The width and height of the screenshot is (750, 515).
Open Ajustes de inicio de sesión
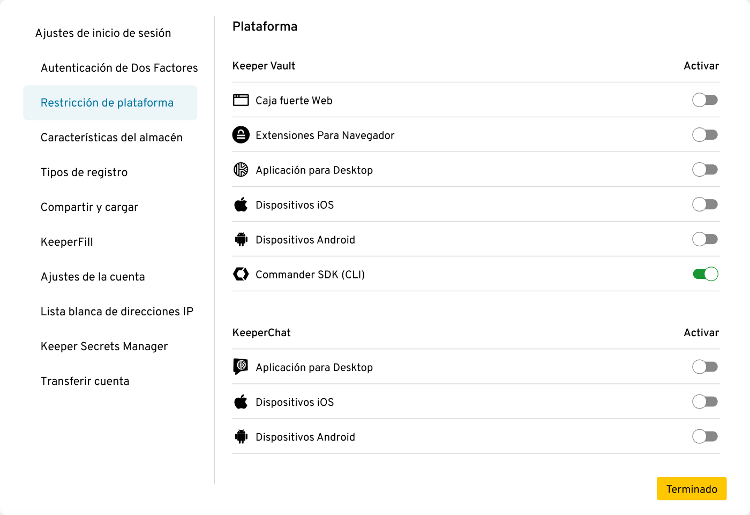point(103,33)
